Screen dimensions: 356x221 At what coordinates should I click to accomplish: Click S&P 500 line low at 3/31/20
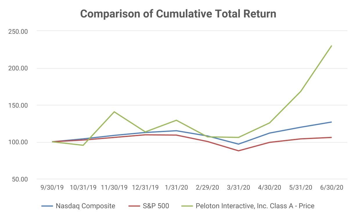click(238, 151)
